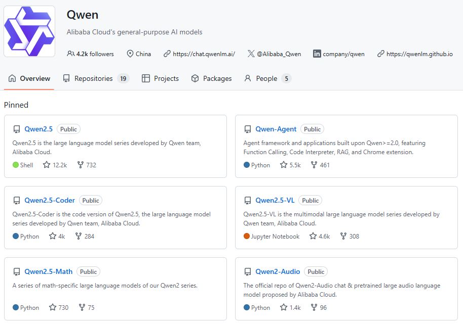Open the chat.qwenlm.ai website link
This screenshot has height=326, width=463.
point(204,54)
